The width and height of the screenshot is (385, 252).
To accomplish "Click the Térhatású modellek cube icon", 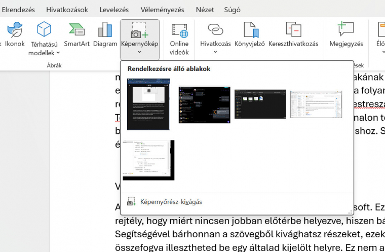I will coord(44,29).
